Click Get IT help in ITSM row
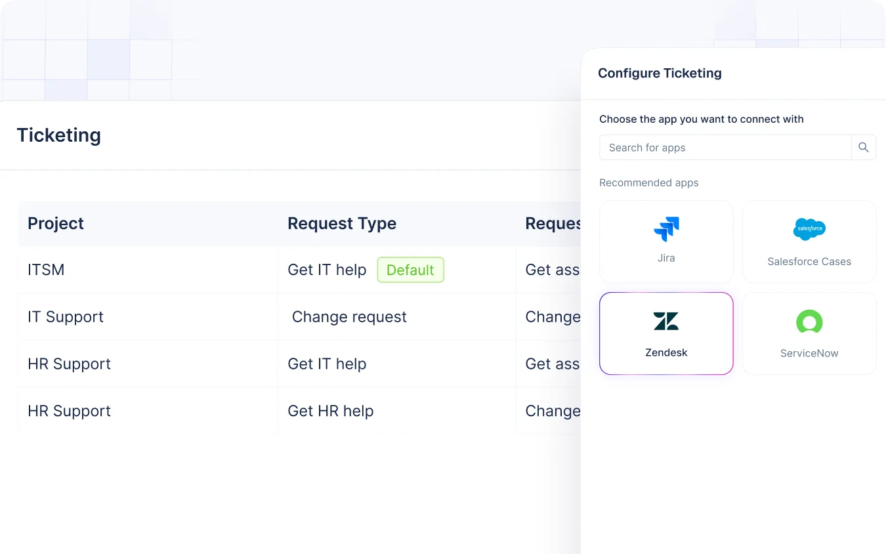 click(327, 270)
